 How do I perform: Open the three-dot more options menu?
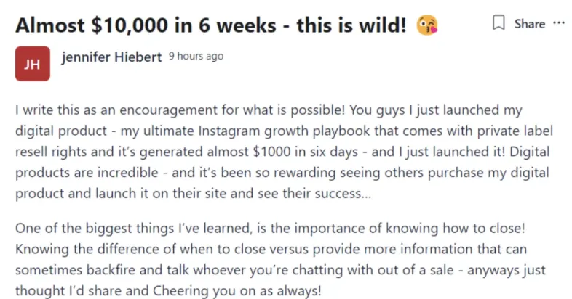(x=558, y=23)
